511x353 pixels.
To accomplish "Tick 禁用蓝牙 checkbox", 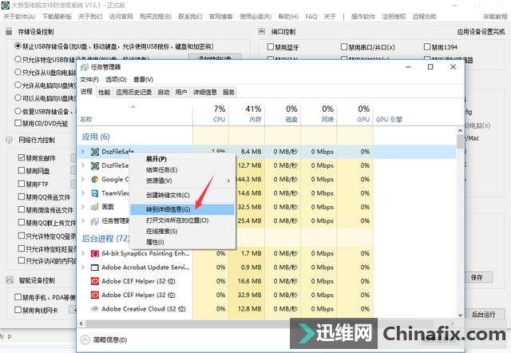I will click(271, 47).
